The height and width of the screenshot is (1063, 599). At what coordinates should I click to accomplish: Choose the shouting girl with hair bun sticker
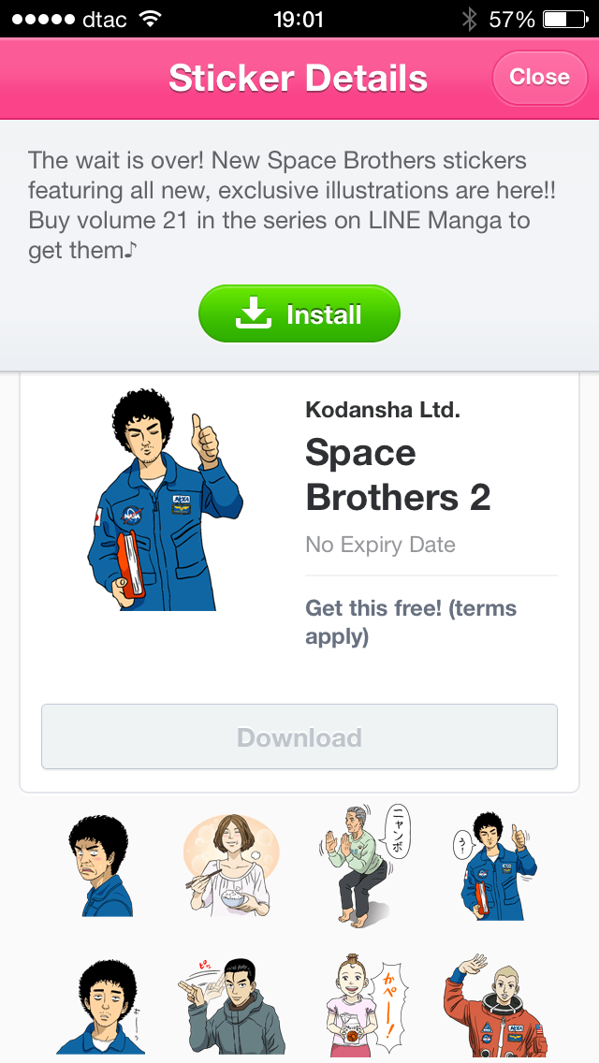(362, 1005)
